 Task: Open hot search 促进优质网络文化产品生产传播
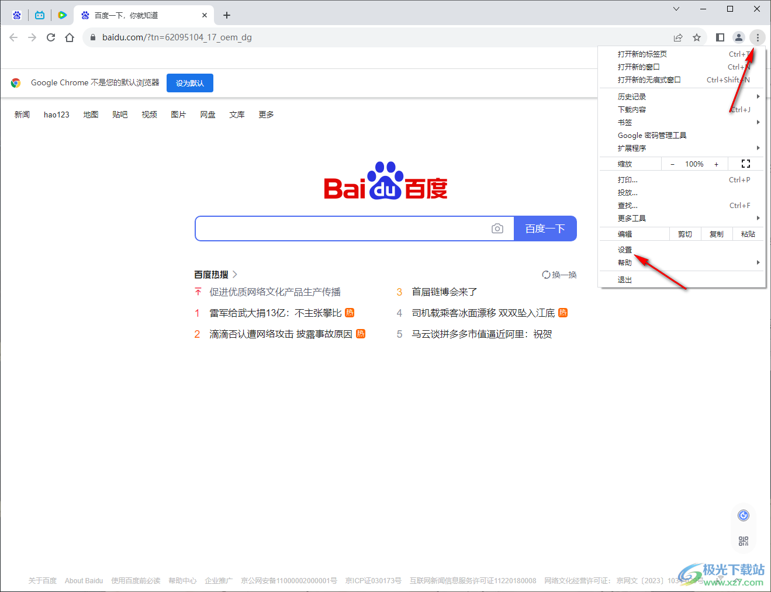[275, 292]
